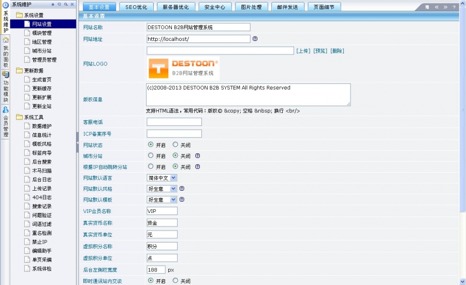Click help icon beside 城市分站 radio buttons
This screenshot has width=466, height=285.
[197, 155]
